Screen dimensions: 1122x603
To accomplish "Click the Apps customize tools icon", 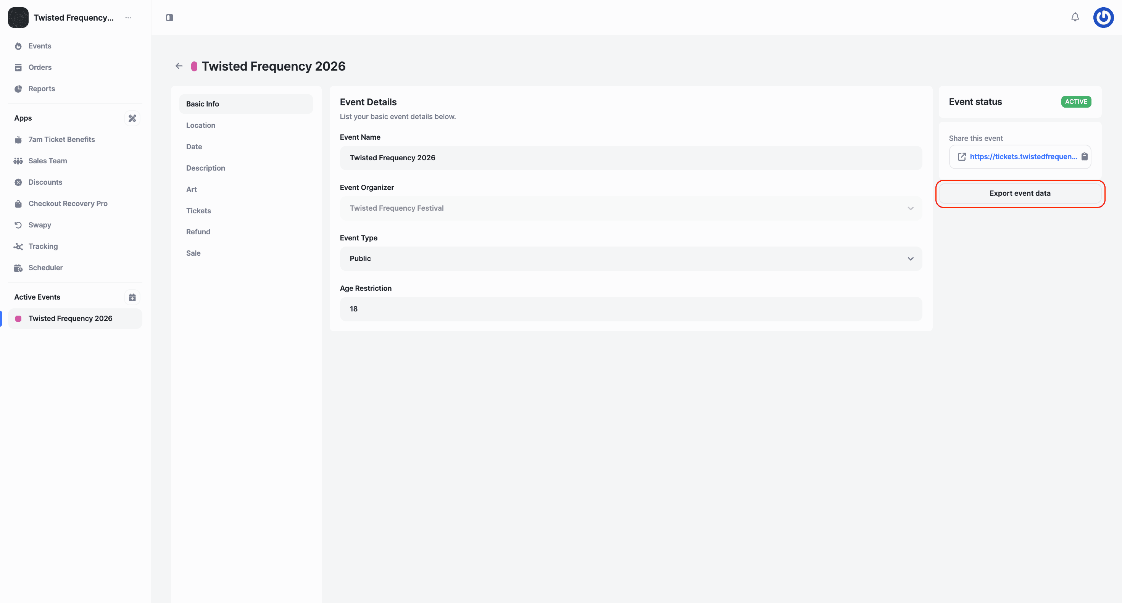I will coord(132,118).
